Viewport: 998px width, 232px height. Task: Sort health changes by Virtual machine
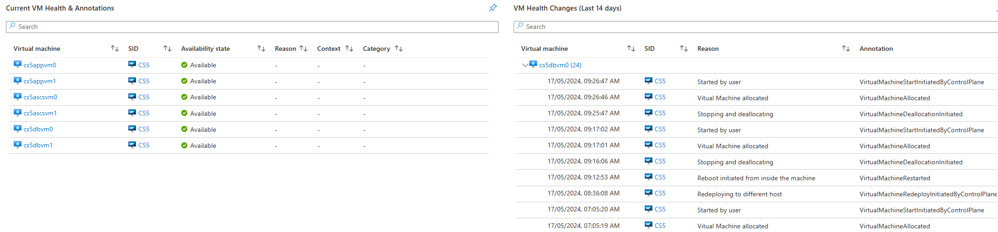[631, 49]
